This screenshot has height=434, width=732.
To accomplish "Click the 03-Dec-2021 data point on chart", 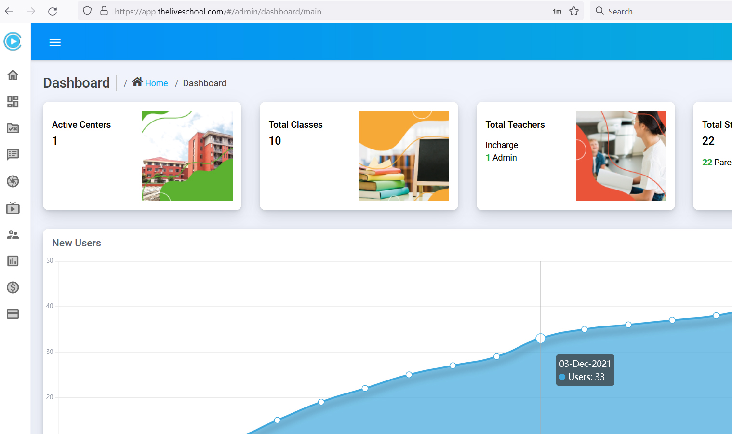I will coord(541,339).
